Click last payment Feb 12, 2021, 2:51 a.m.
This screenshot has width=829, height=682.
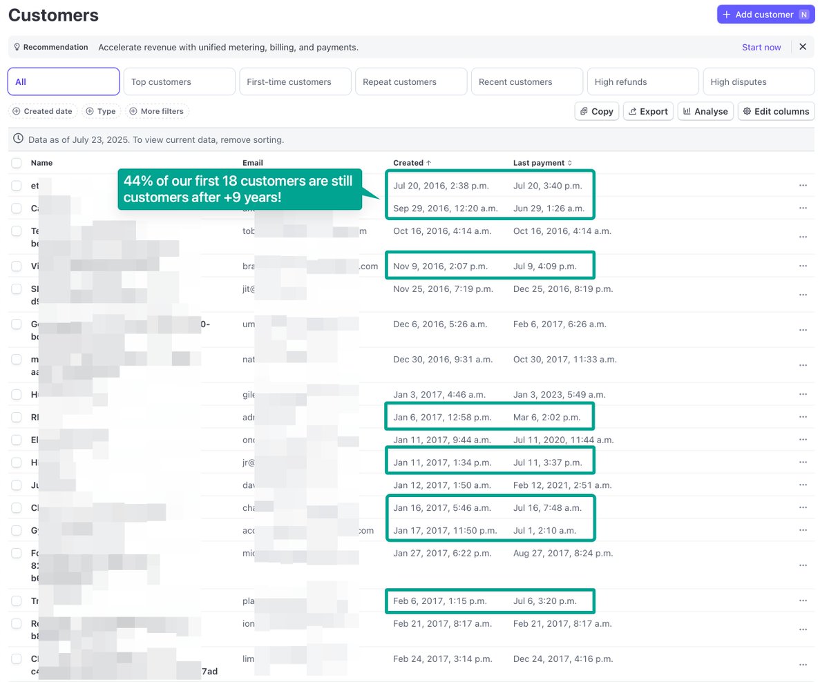562,485
